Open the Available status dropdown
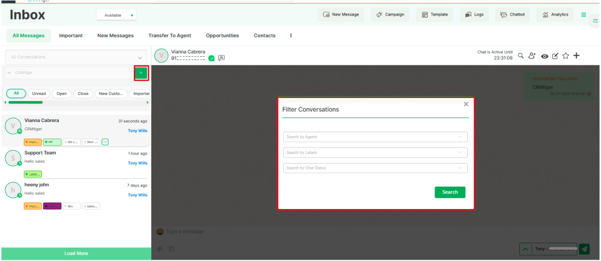 coord(116,15)
